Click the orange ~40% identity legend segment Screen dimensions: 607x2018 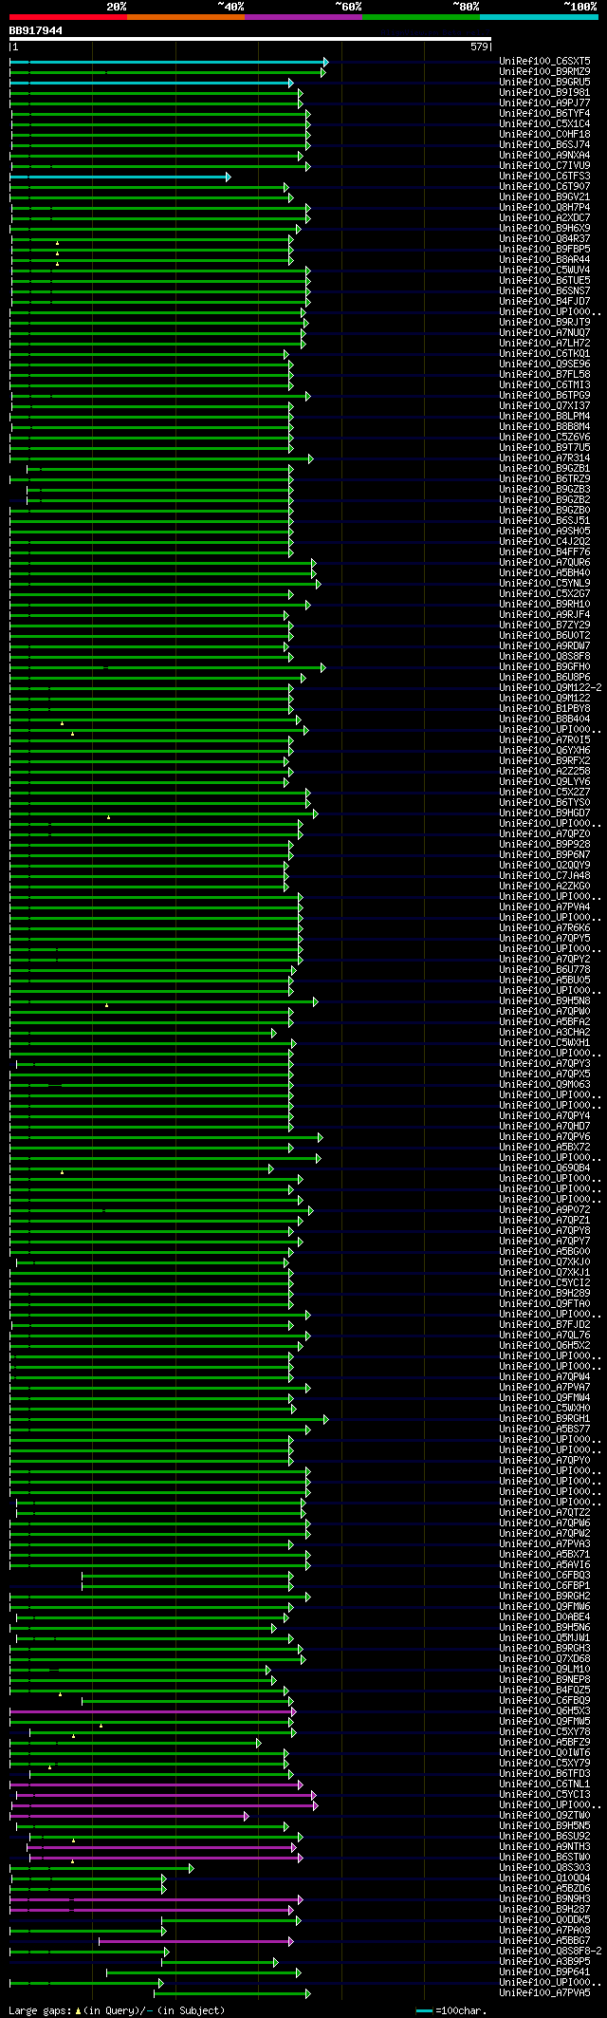click(186, 17)
